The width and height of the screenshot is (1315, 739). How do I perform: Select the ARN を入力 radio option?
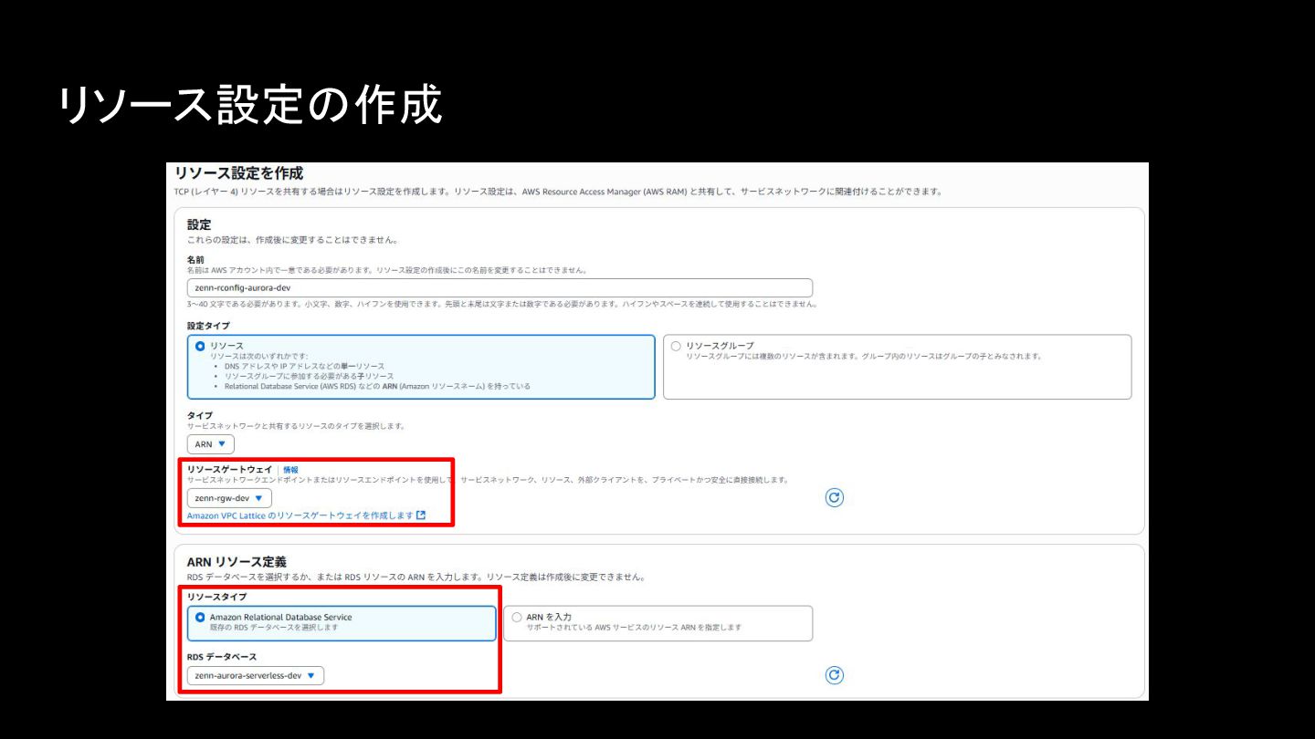pyautogui.click(x=517, y=618)
